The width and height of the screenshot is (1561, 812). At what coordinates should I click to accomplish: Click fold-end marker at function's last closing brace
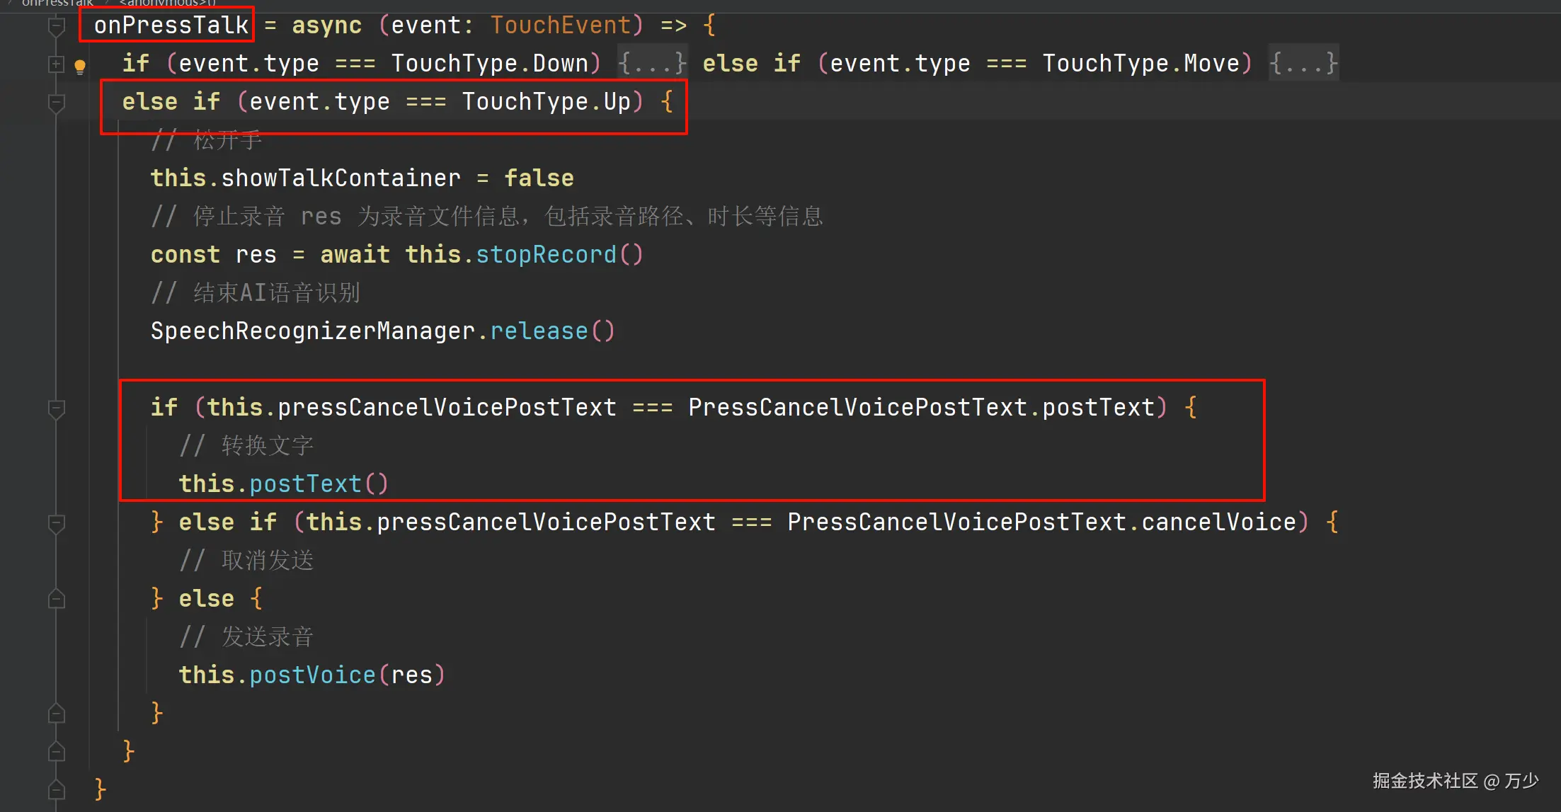click(x=57, y=789)
